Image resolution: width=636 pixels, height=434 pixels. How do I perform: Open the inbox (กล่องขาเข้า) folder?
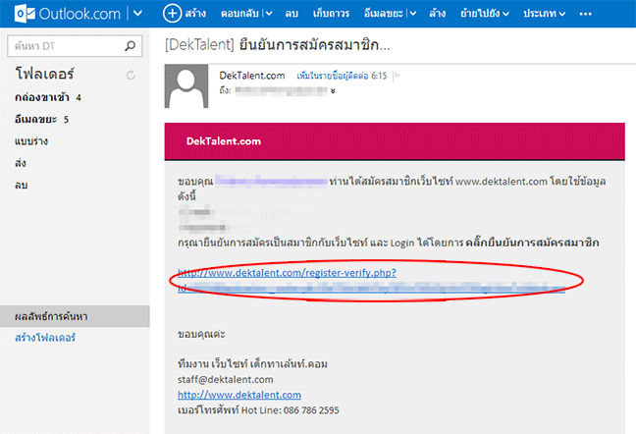41,97
